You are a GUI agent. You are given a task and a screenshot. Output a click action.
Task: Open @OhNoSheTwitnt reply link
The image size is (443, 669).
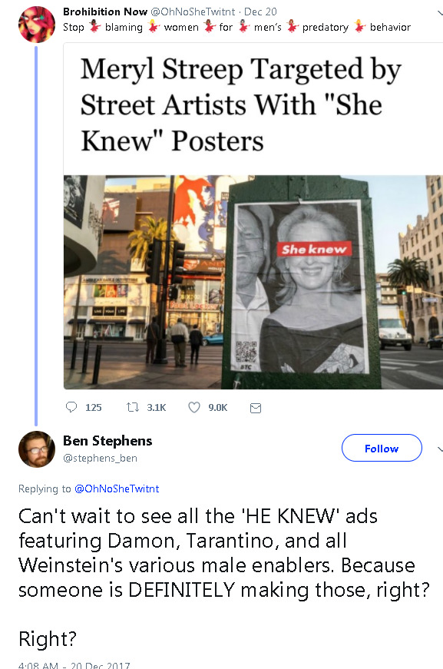[x=117, y=489]
